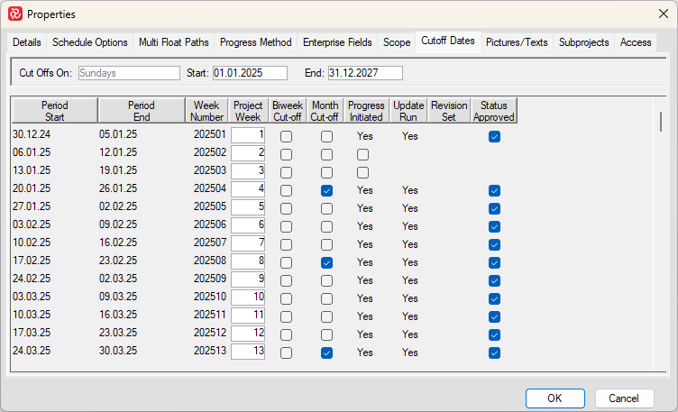Viewport: 678px width, 412px height.
Task: Click the Cancel button
Action: coord(624,398)
